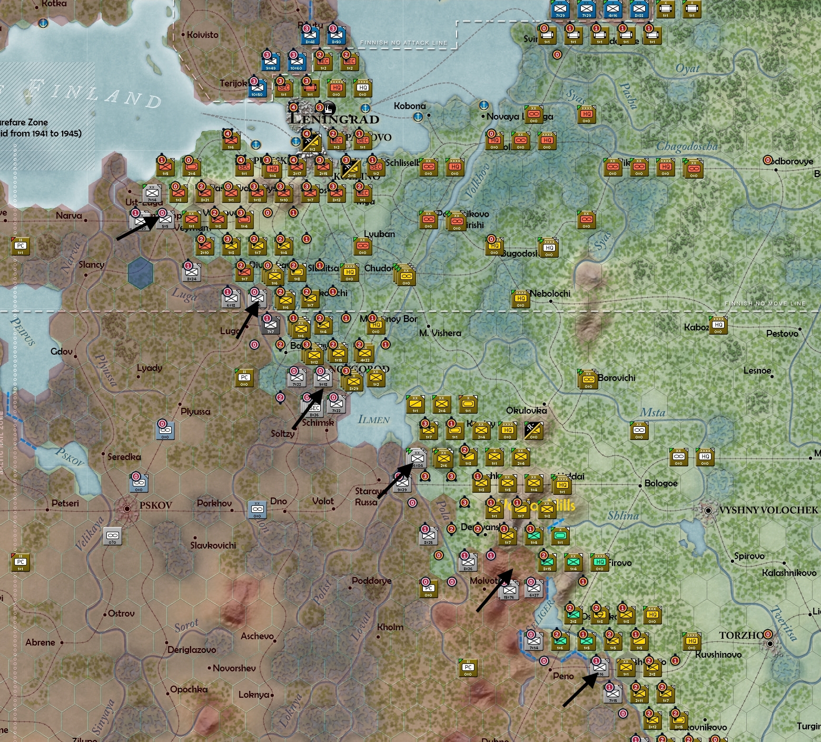Select the white HQ counter north of Leningrad

point(362,88)
